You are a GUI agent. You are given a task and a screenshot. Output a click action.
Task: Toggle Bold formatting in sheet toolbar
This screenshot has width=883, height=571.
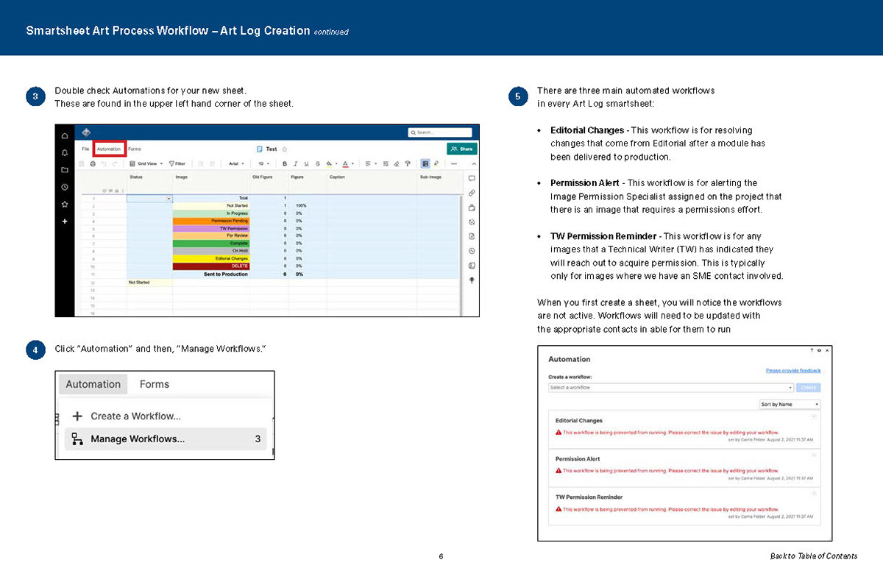pos(285,163)
